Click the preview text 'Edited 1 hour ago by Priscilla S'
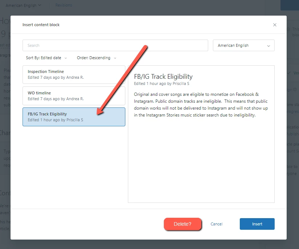The image size is (299, 249). coord(162,83)
